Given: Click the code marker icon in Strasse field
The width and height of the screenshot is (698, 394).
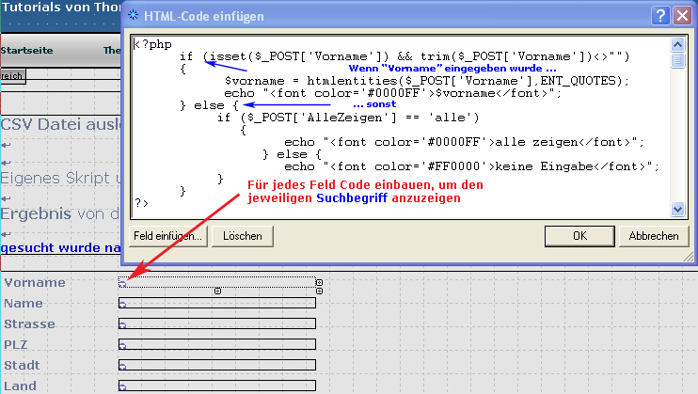Looking at the screenshot, I should (122, 324).
